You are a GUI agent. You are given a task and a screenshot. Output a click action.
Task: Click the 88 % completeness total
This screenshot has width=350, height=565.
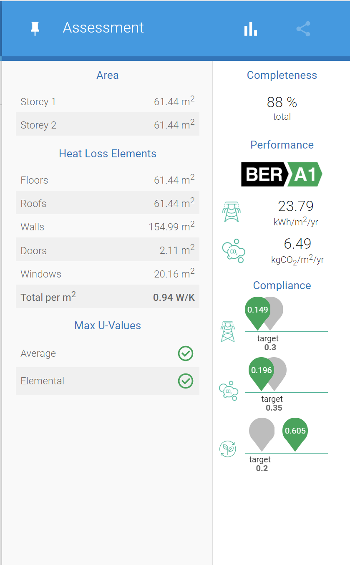(282, 102)
